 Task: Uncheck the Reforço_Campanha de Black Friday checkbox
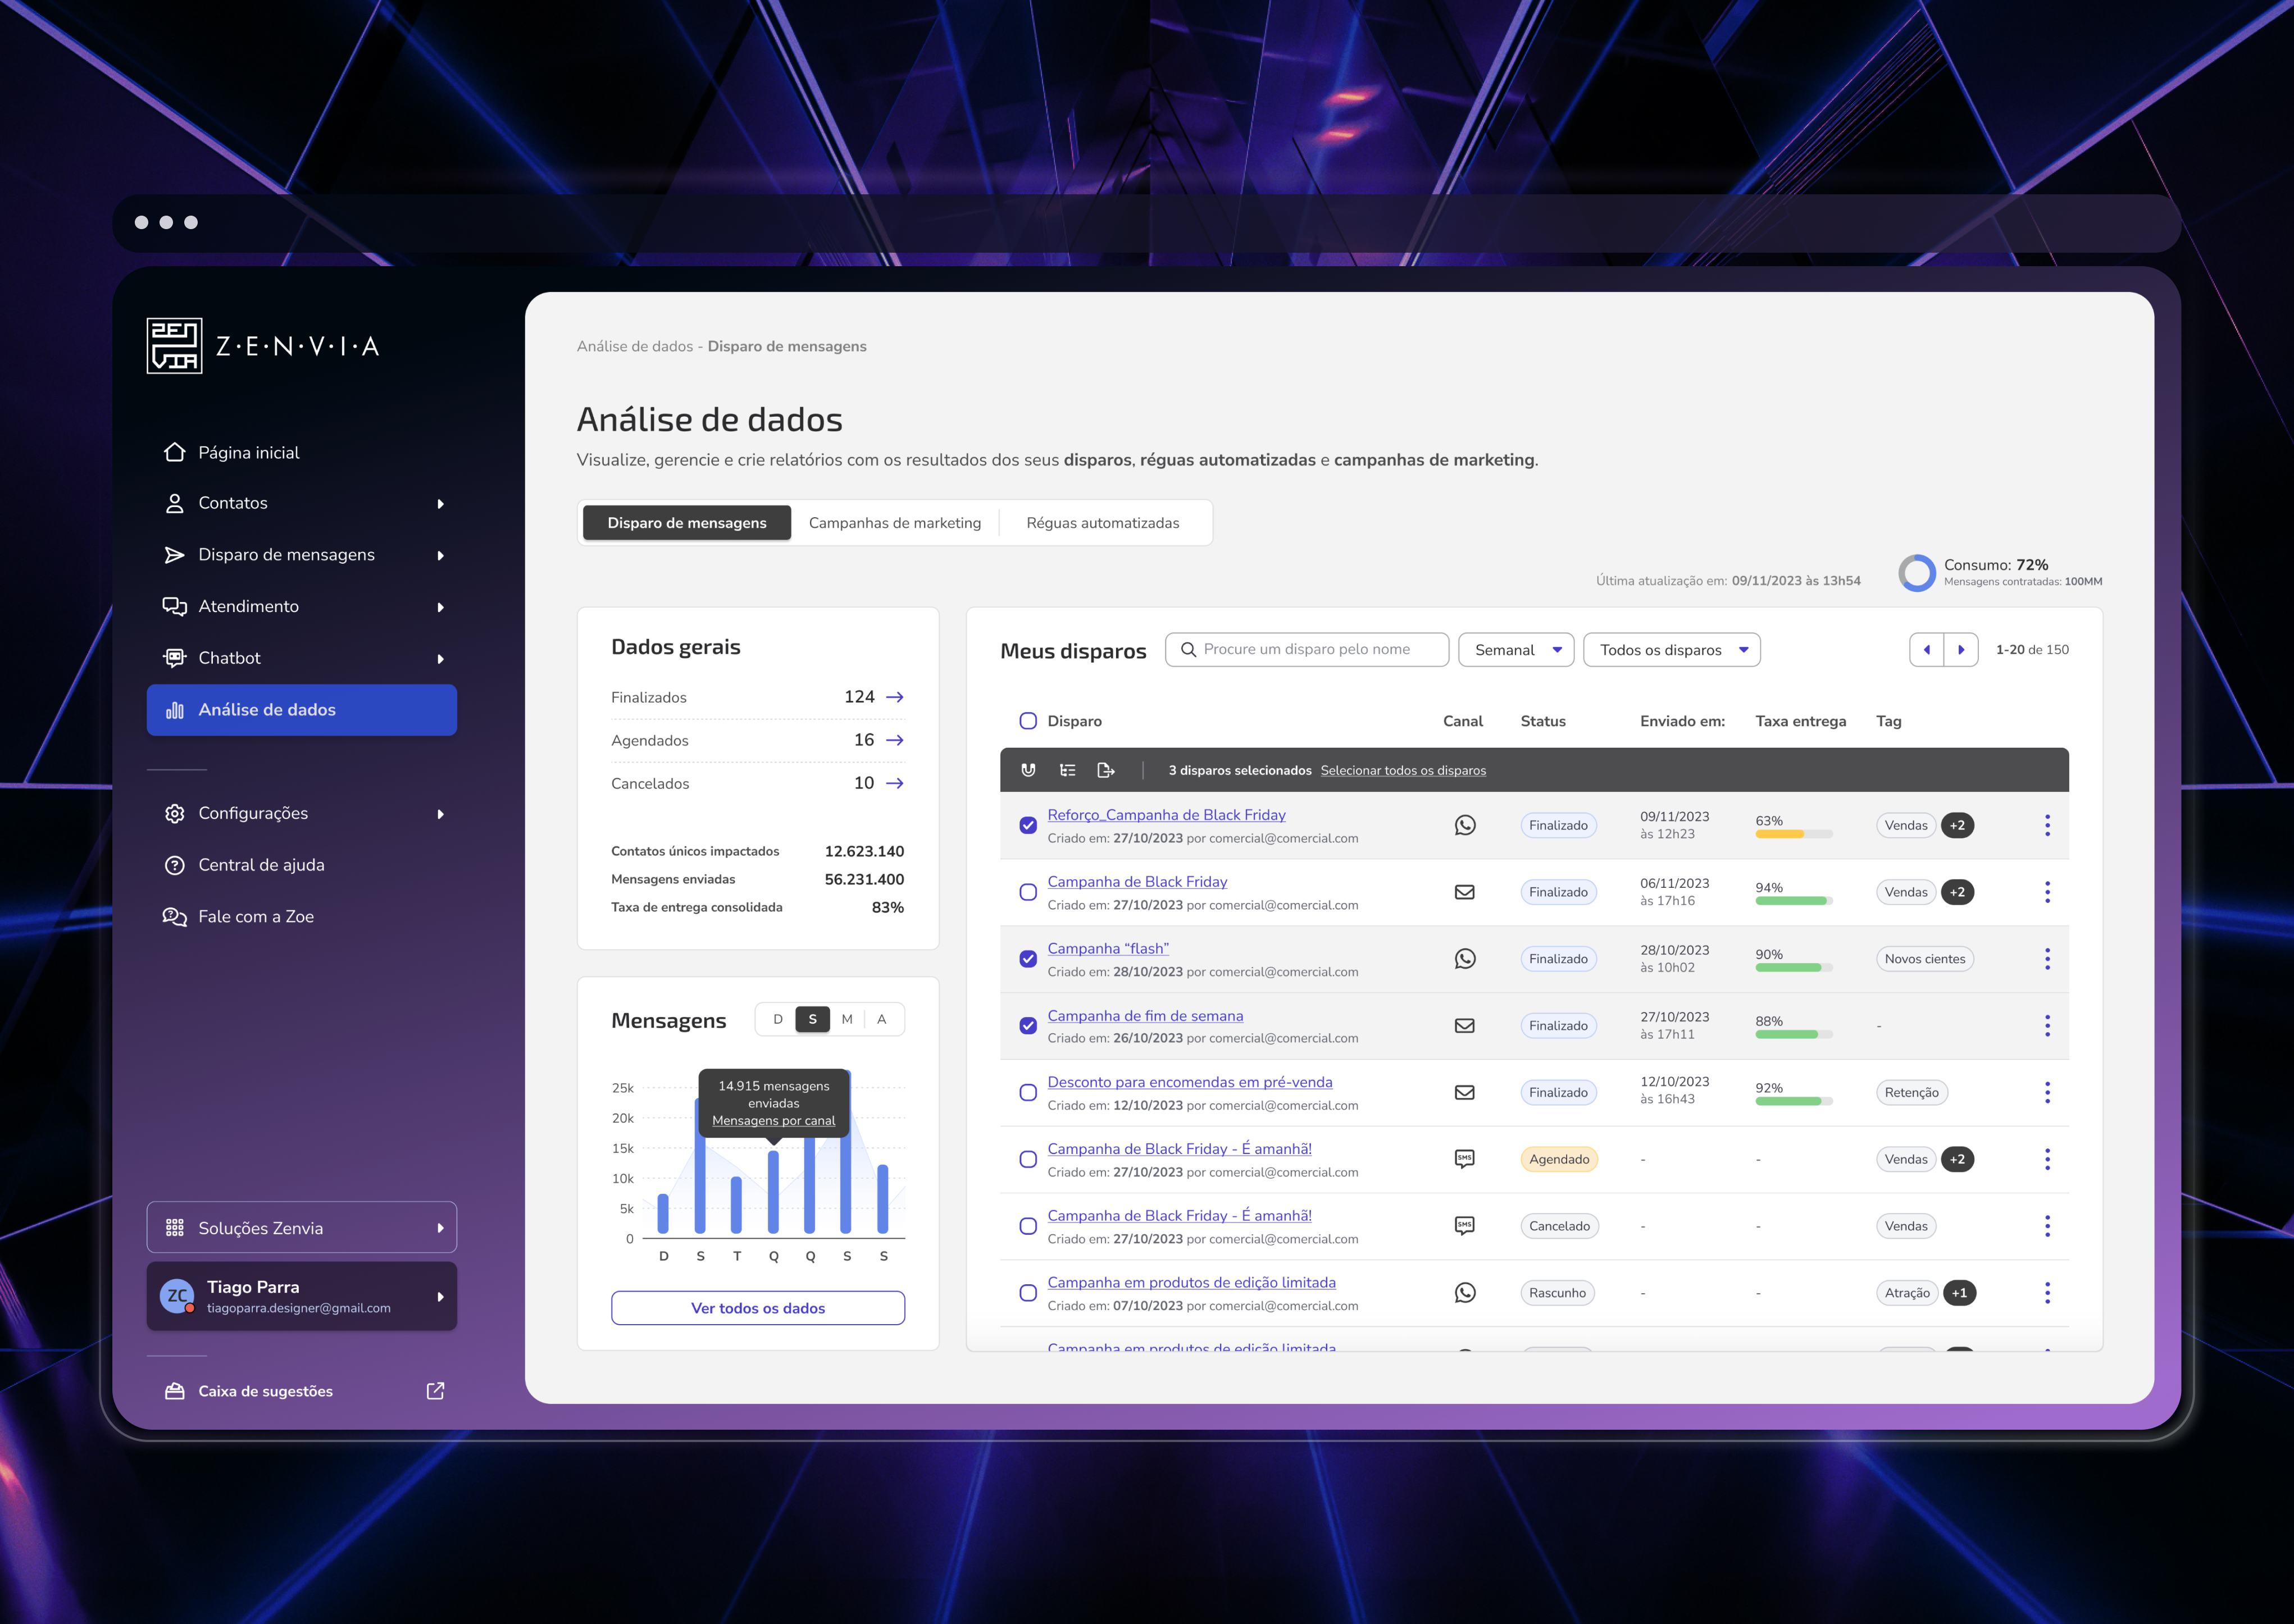click(1028, 825)
